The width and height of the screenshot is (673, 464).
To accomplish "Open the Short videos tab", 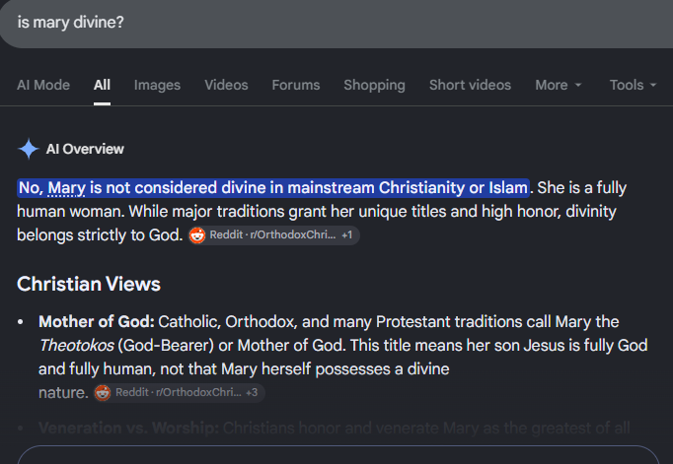I will tap(470, 85).
